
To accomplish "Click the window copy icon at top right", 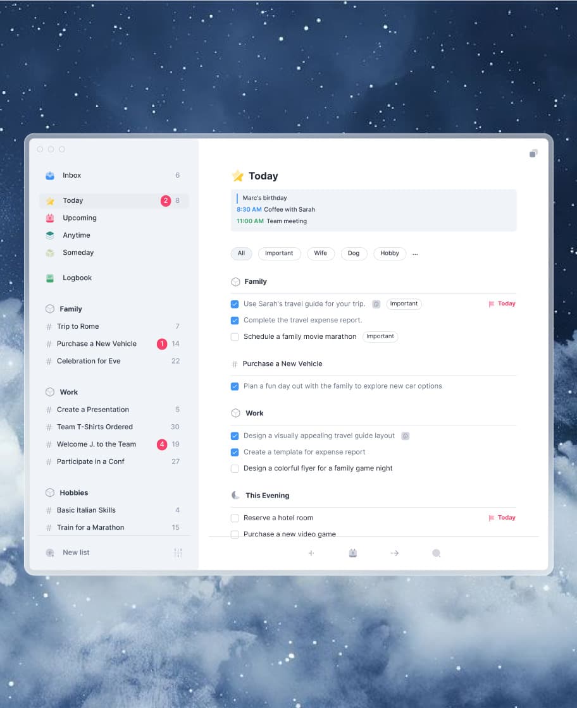I will click(x=533, y=154).
